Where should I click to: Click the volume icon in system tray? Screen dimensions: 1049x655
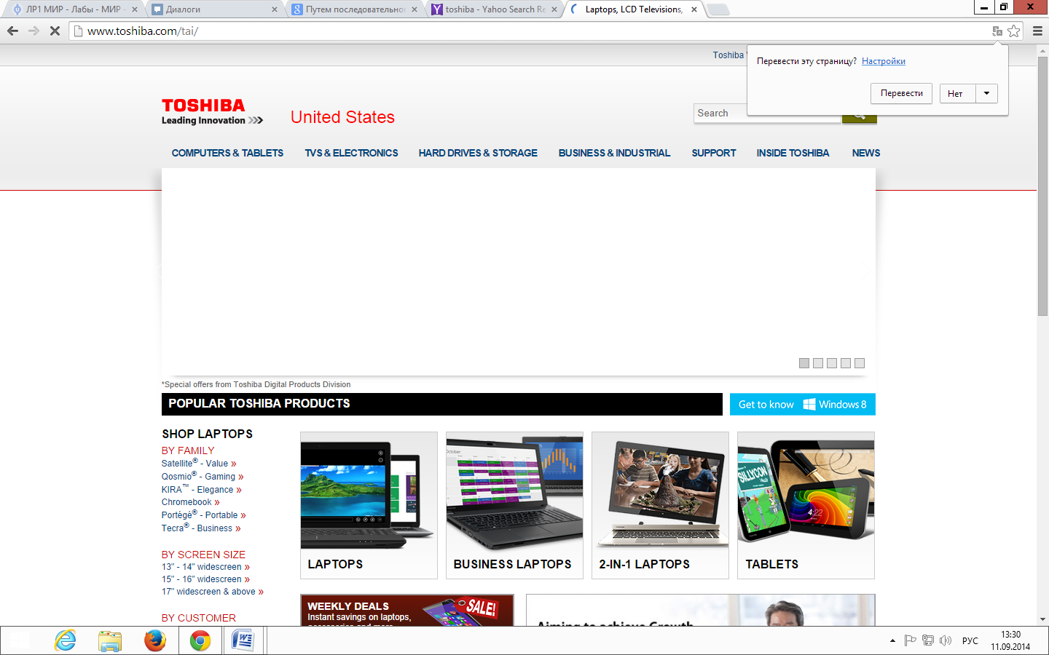(x=946, y=640)
